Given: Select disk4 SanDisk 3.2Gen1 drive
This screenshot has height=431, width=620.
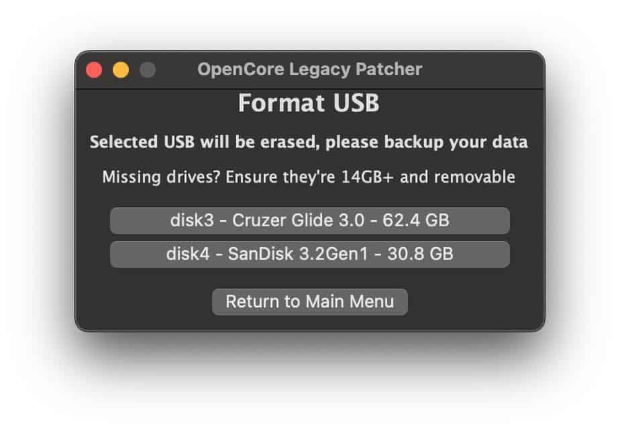Looking at the screenshot, I should click(x=309, y=254).
